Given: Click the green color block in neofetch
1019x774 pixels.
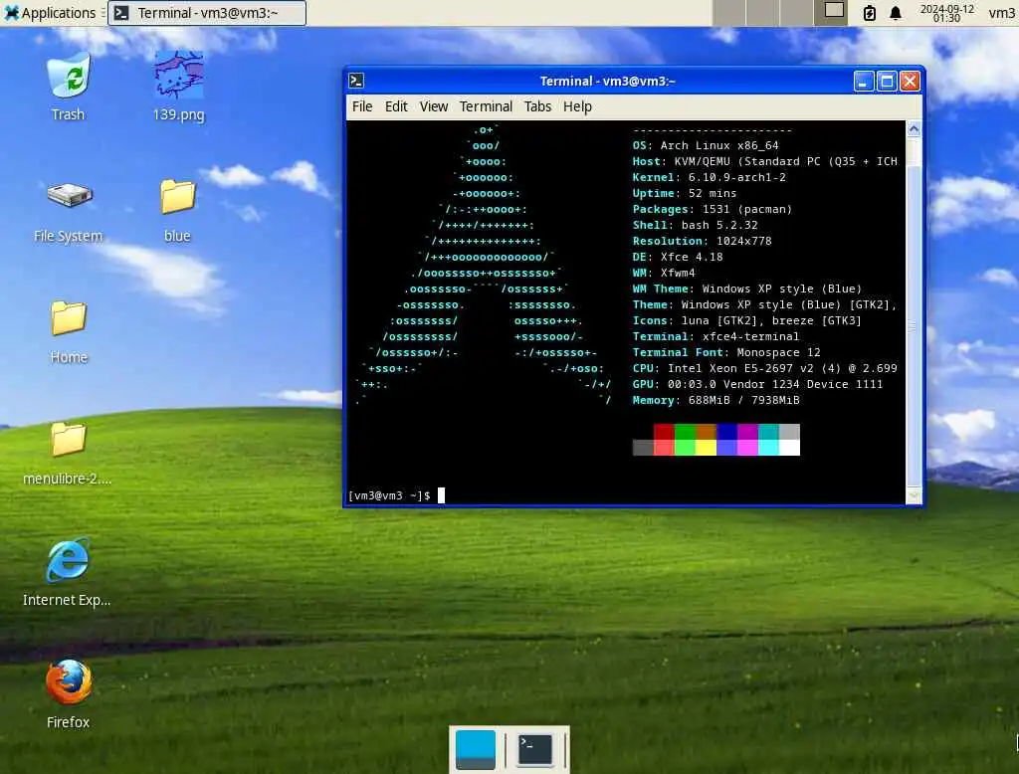Looking at the screenshot, I should [x=685, y=432].
